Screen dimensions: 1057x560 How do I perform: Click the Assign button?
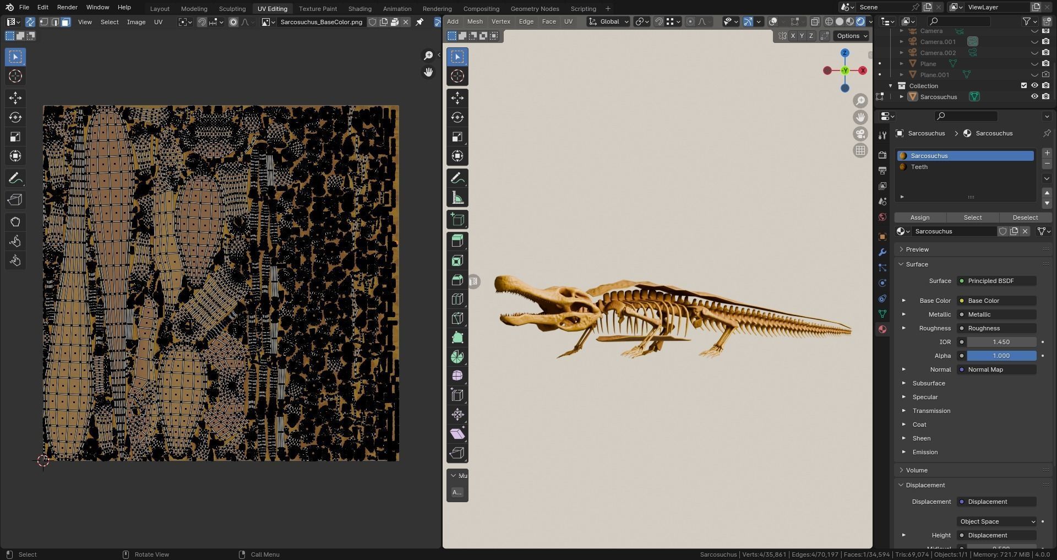click(920, 218)
